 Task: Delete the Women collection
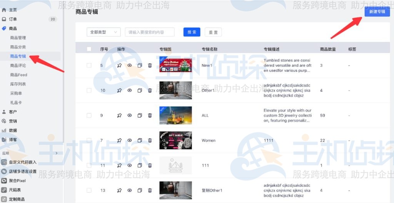point(150,140)
